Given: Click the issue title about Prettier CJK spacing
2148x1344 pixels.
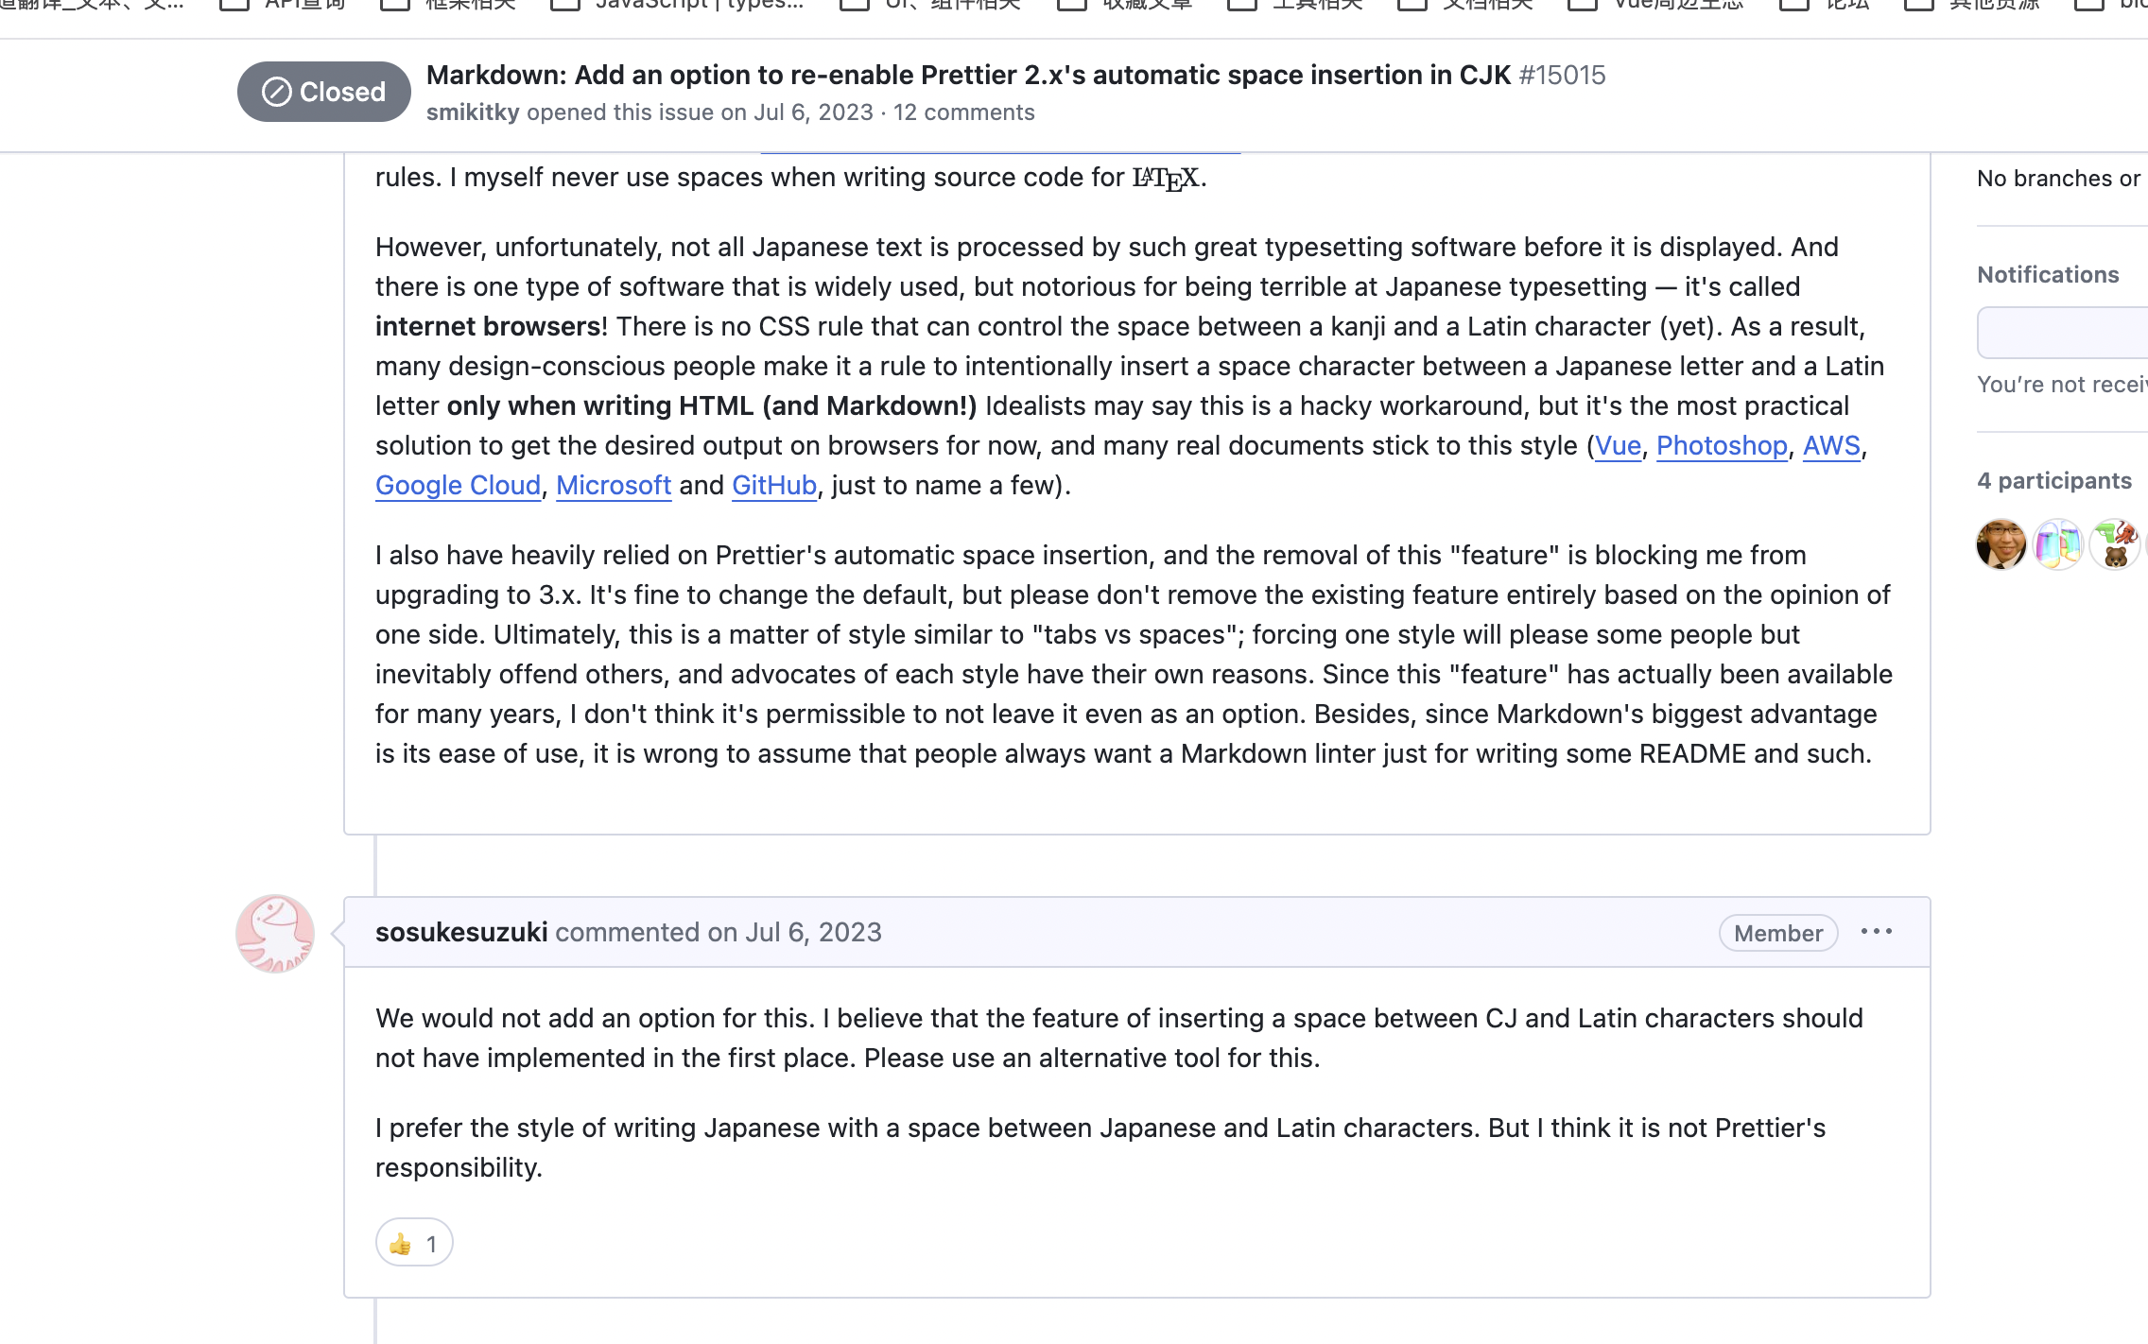Looking at the screenshot, I should point(968,75).
